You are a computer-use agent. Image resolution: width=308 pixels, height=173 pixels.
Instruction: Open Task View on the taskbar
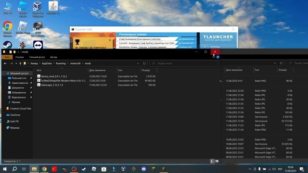point(24,169)
